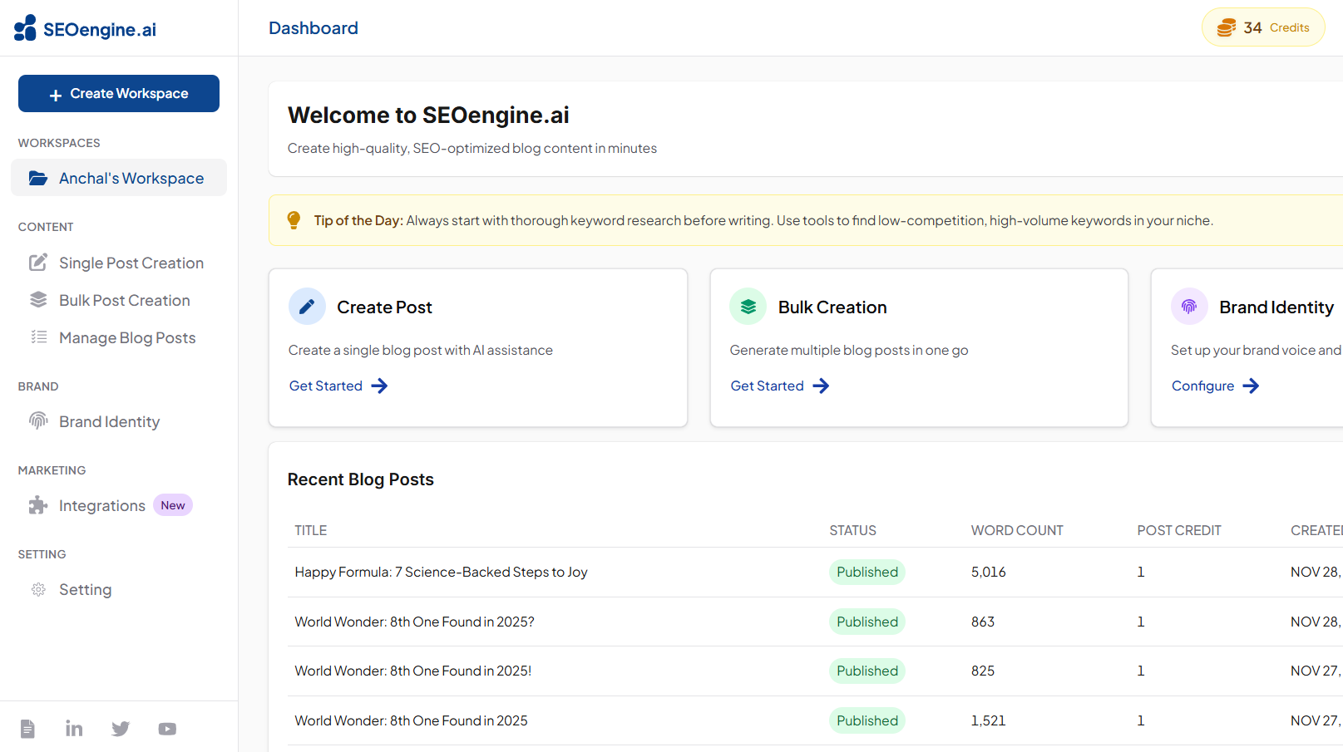
Task: Select the Integrations puzzle-piece icon
Action: pos(38,504)
